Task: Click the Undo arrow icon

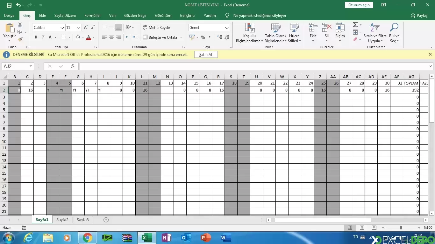Action: click(18, 5)
